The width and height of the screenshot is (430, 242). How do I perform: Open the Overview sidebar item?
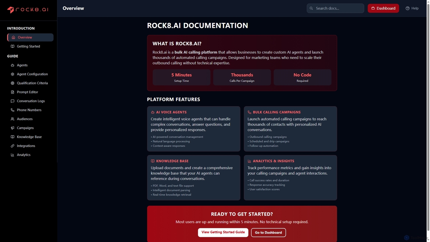point(30,37)
